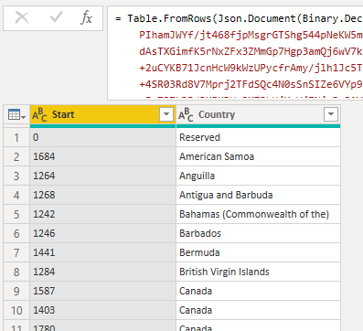Select the cell containing 1242
363x331 pixels.
coord(103,214)
